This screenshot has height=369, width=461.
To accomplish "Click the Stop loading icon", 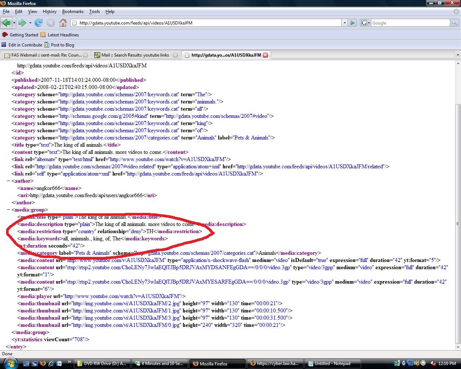I will click(x=51, y=23).
